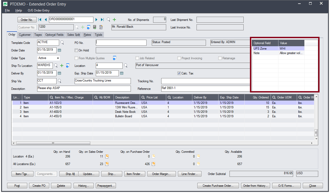Click the green plus for new order
This screenshot has height=193, width=330.
tap(114, 20)
